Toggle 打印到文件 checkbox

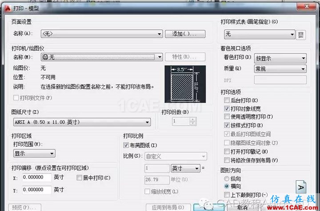coord(16,98)
